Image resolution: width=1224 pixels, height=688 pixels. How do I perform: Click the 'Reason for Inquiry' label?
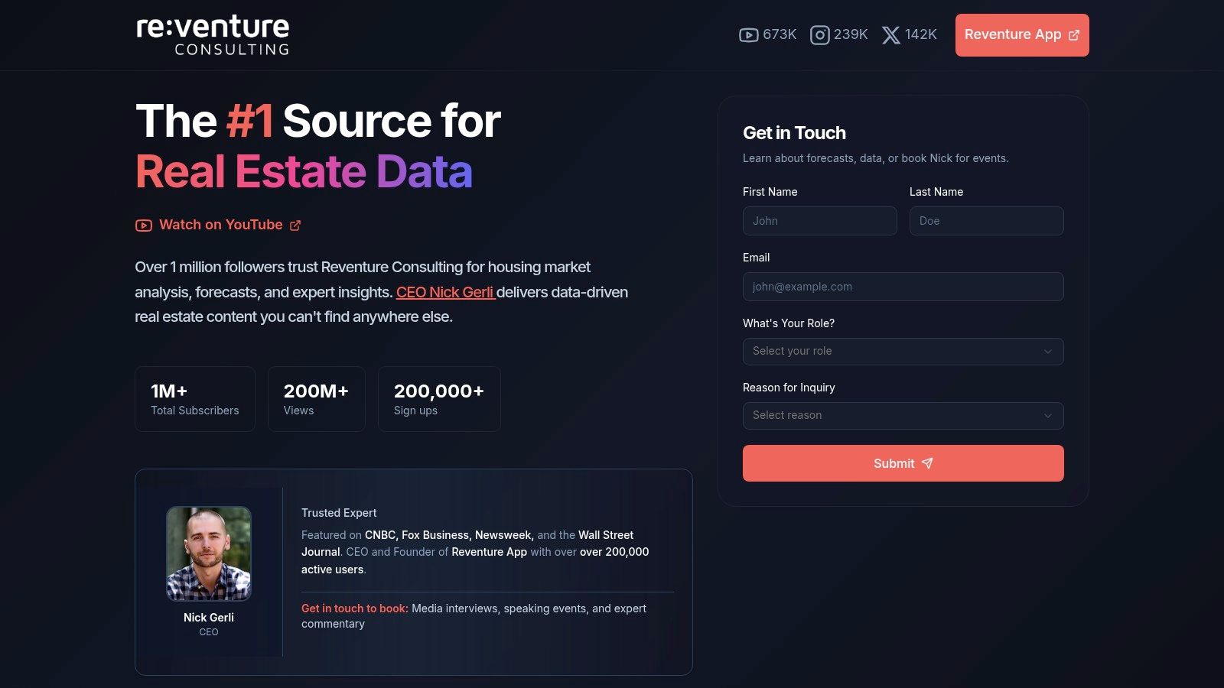[x=789, y=388]
